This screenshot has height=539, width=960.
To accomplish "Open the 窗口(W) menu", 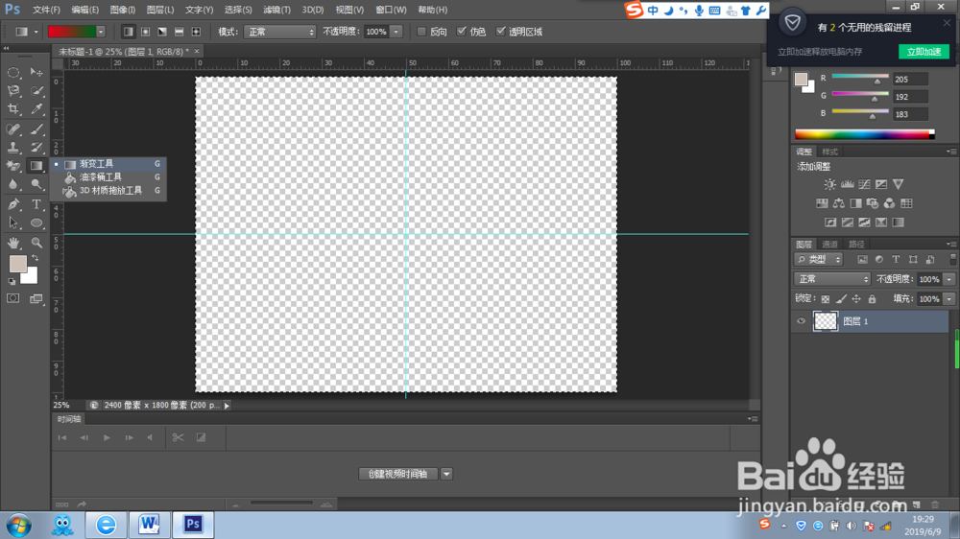I will pos(391,10).
